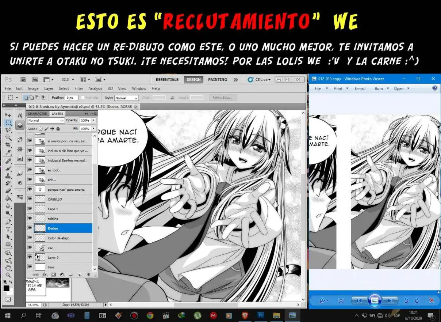The width and height of the screenshot is (441, 322).
Task: Open the Fill slider arrow
Action: (94, 129)
